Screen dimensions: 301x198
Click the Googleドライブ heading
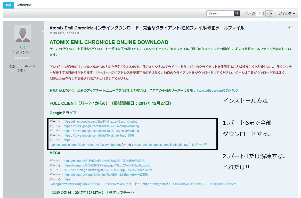[x=63, y=113]
